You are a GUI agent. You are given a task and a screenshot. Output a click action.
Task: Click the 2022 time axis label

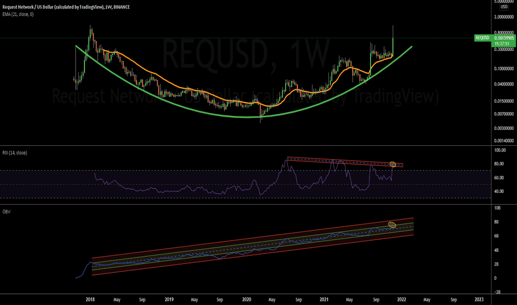[x=401, y=299]
